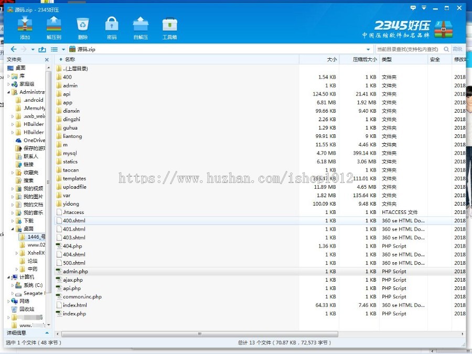Expand the 网络 tree node

tap(8, 301)
